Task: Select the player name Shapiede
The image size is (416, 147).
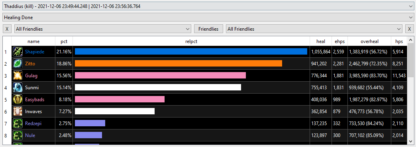Action: click(x=35, y=52)
